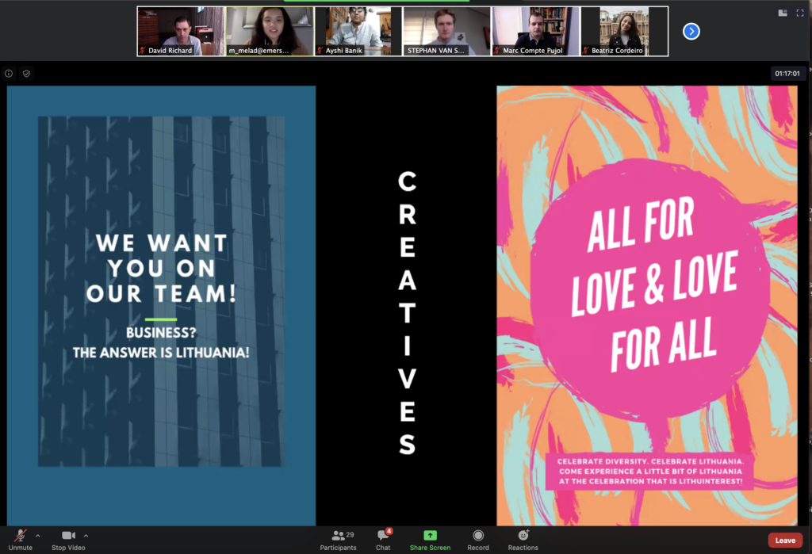Expand audio options arrow beside Unmute

(x=37, y=535)
